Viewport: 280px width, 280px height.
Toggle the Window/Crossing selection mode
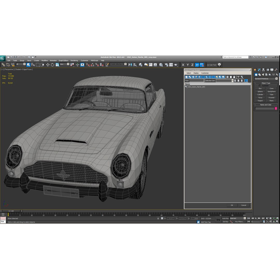[42, 65]
